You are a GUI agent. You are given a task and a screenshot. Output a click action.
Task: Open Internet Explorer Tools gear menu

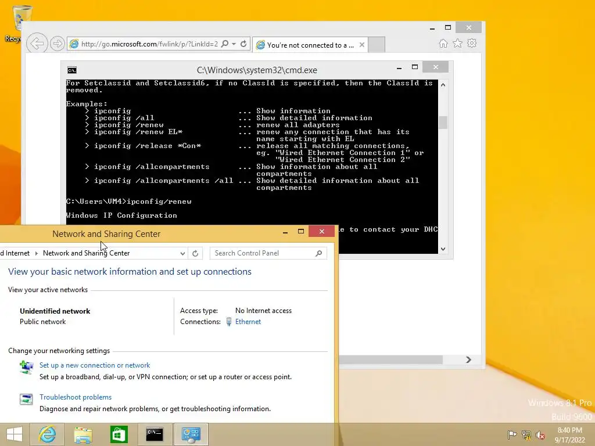[x=472, y=43]
